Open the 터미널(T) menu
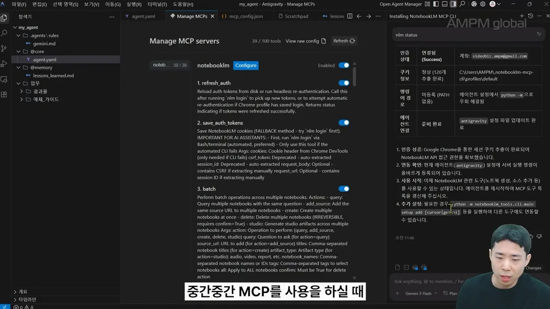 (x=157, y=4)
